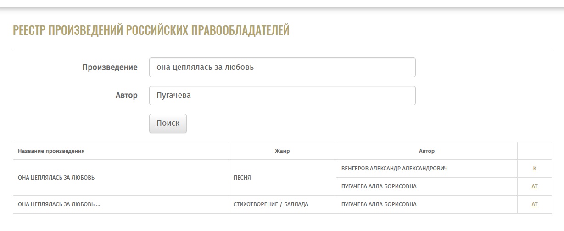Click the Автор column header
Image resolution: width=564 pixels, height=231 pixels.
click(427, 151)
